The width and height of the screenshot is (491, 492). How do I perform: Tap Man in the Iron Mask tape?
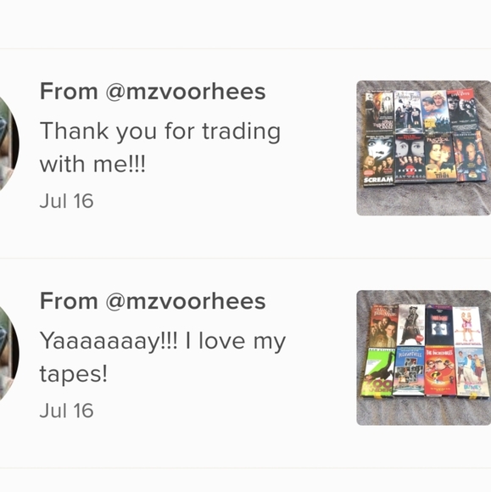(x=383, y=327)
